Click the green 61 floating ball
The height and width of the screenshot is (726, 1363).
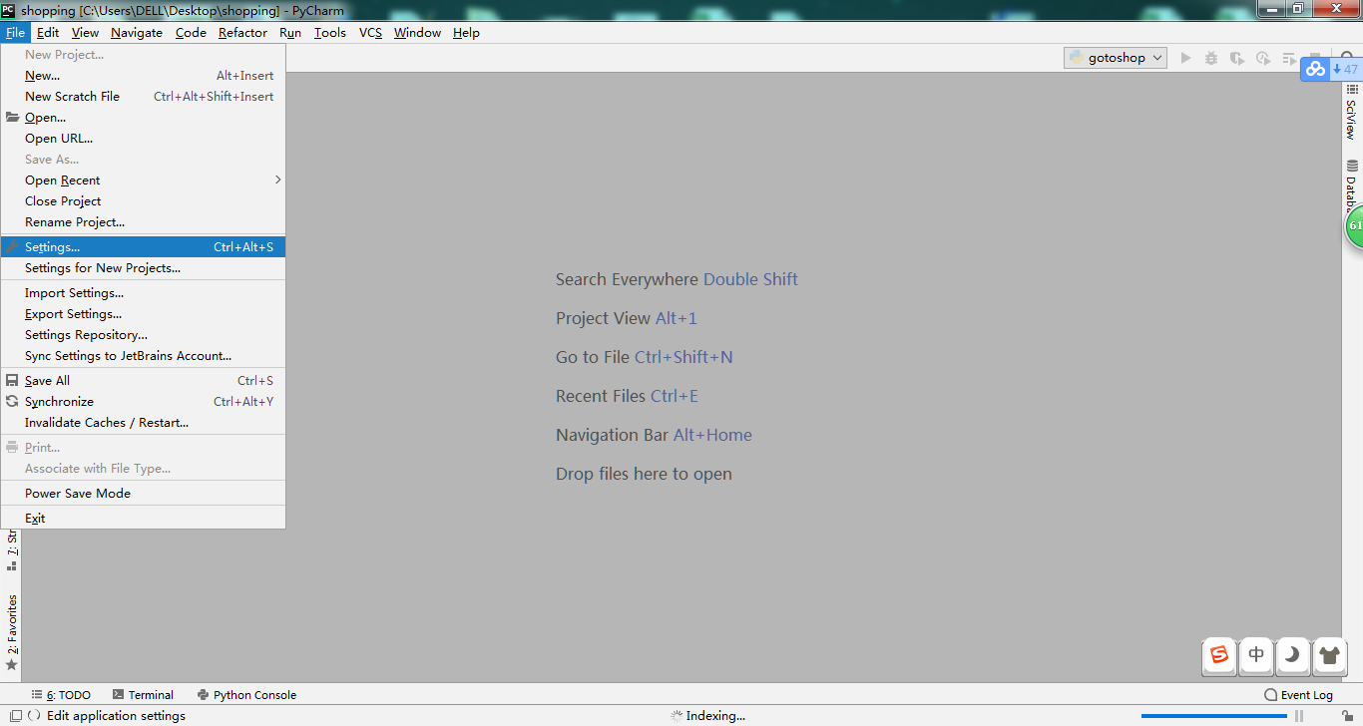coord(1354,225)
